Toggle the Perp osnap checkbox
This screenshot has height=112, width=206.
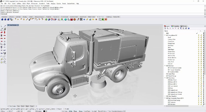click(x=30, y=109)
